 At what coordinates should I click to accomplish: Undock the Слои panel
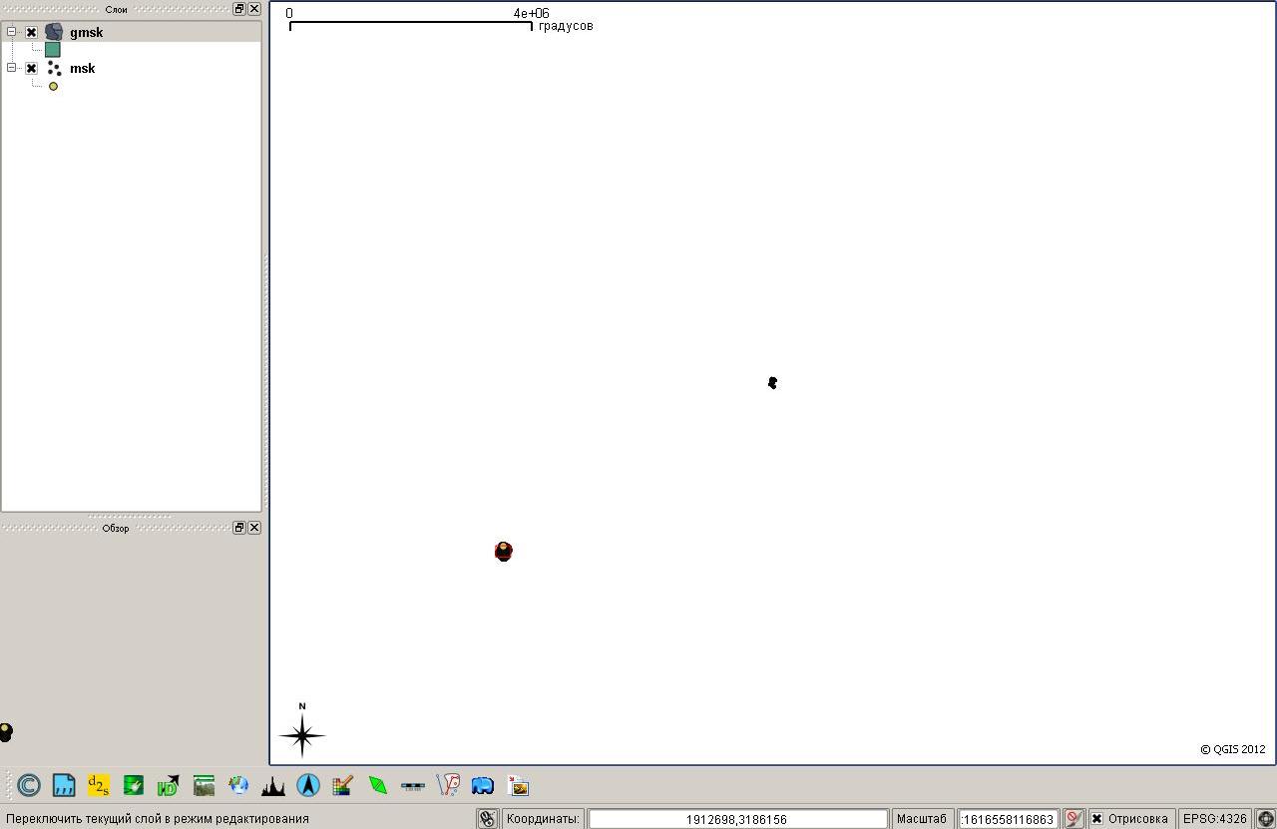click(x=239, y=9)
